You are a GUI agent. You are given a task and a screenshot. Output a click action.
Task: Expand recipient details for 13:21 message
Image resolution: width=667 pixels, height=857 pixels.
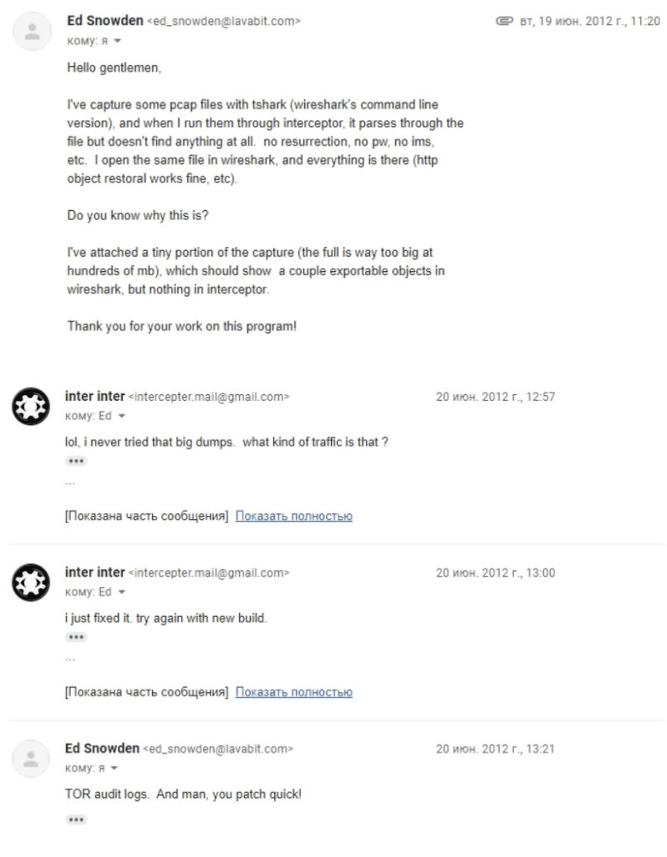114,768
